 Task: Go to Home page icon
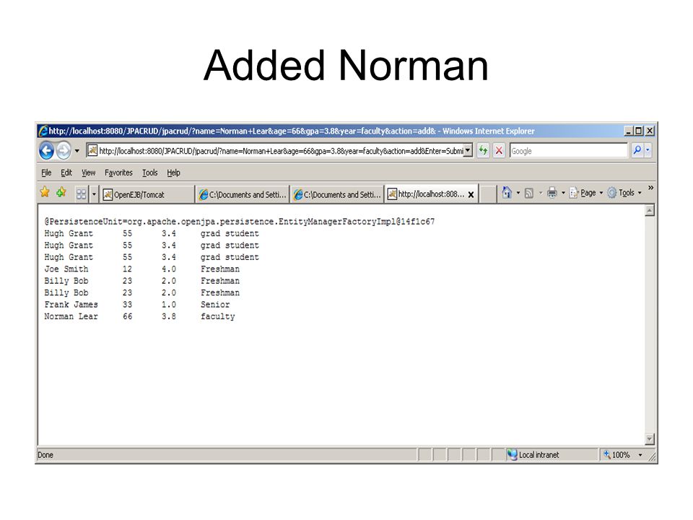507,192
